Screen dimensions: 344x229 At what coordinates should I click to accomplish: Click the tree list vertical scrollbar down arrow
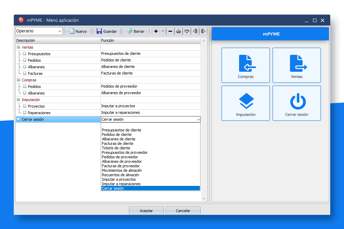[204, 199]
